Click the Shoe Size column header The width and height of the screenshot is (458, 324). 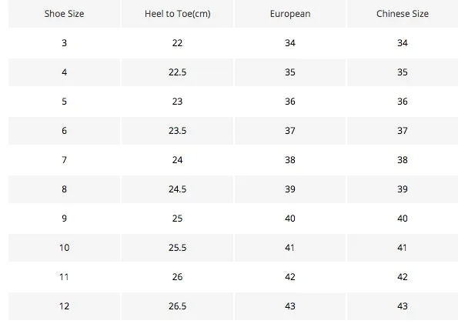[x=64, y=14]
